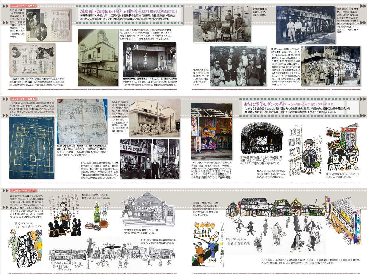The height and width of the screenshot is (275, 367).
Task: Open the silent film 丹下左膳 theatre sketch
Action: (262, 138)
